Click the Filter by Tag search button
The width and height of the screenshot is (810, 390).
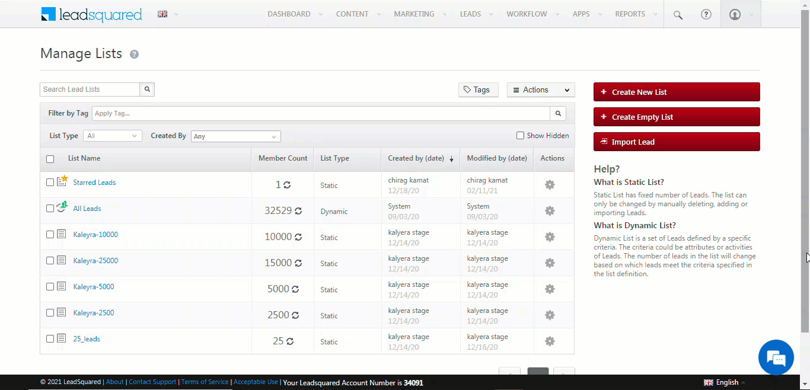coord(558,113)
